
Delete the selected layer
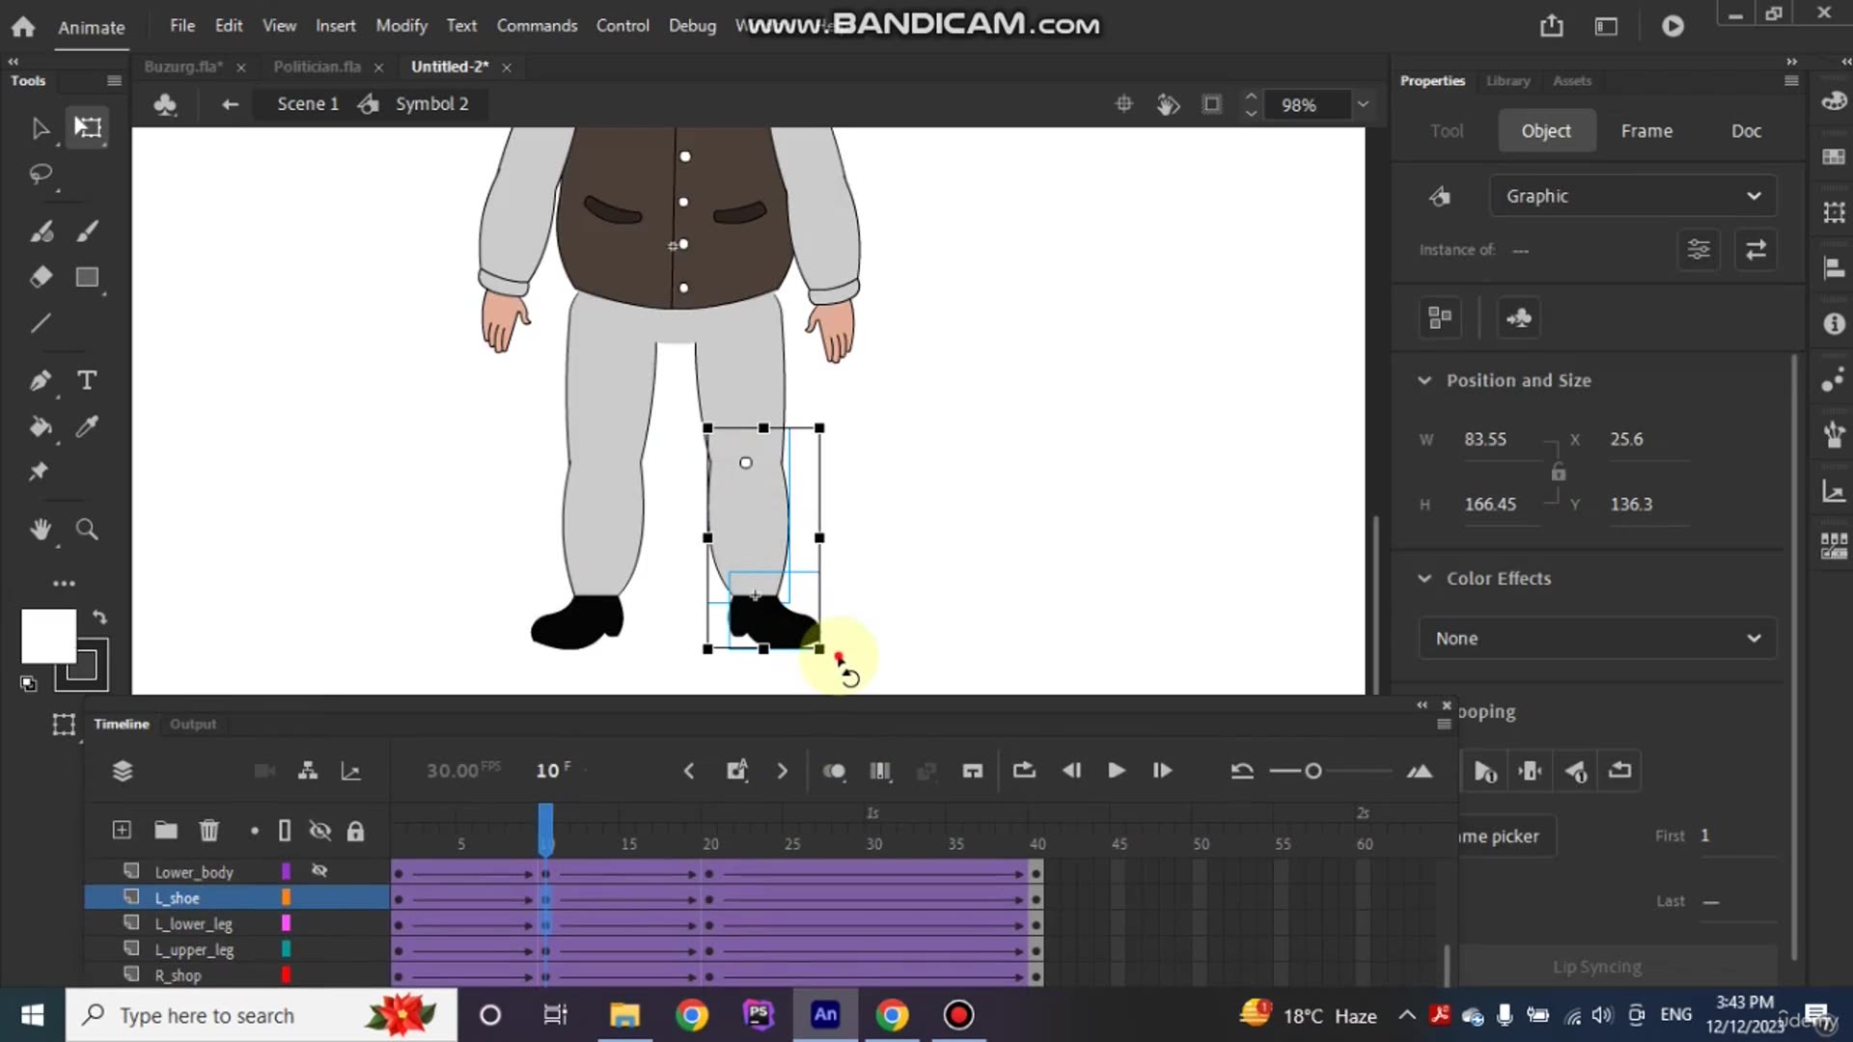(x=208, y=830)
